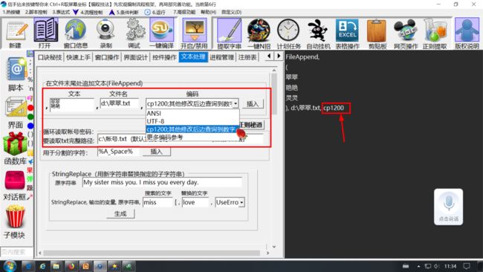Screen dimensions: 483x272
Task: Switch to the 界面设计 tab
Action: (x=135, y=57)
